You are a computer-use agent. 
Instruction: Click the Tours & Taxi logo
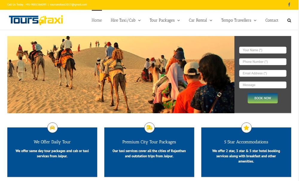click(x=36, y=20)
